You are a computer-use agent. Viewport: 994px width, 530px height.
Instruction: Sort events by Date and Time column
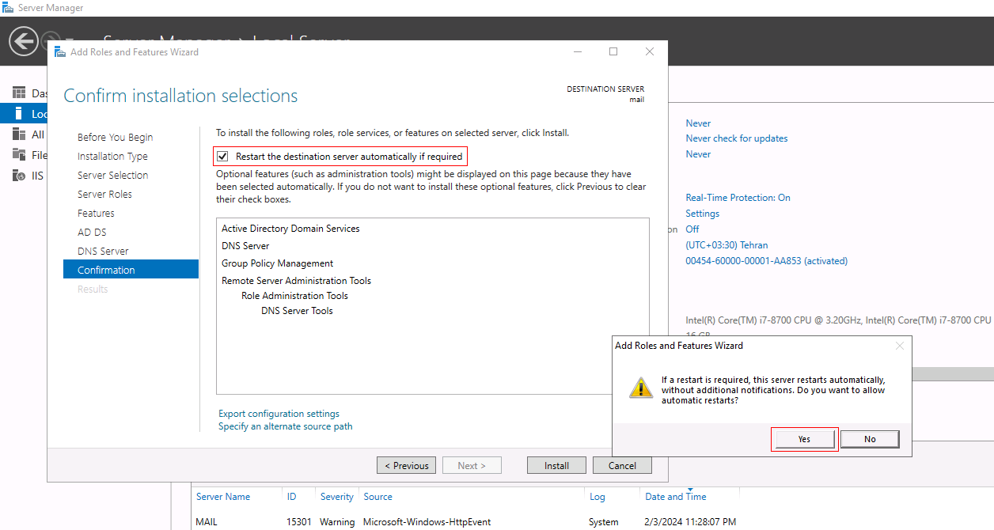(675, 497)
